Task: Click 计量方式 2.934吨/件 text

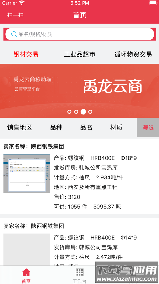Action: (88, 177)
